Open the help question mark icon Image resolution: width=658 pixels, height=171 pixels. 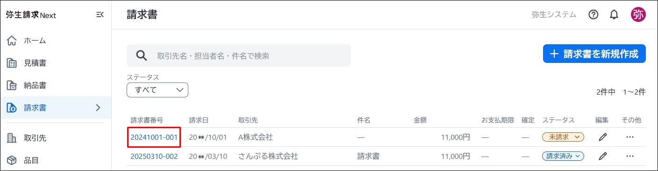click(594, 14)
